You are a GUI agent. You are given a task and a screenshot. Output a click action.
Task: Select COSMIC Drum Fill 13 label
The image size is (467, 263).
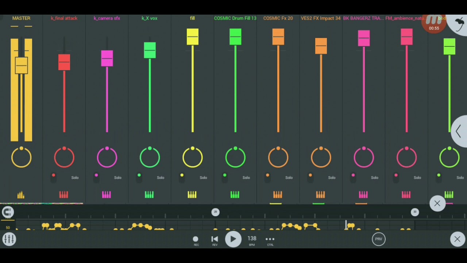(x=235, y=18)
